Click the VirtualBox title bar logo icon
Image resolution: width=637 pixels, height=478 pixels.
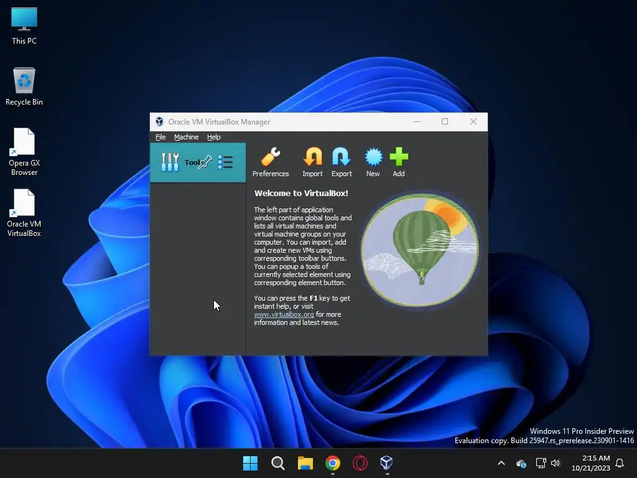(x=159, y=121)
